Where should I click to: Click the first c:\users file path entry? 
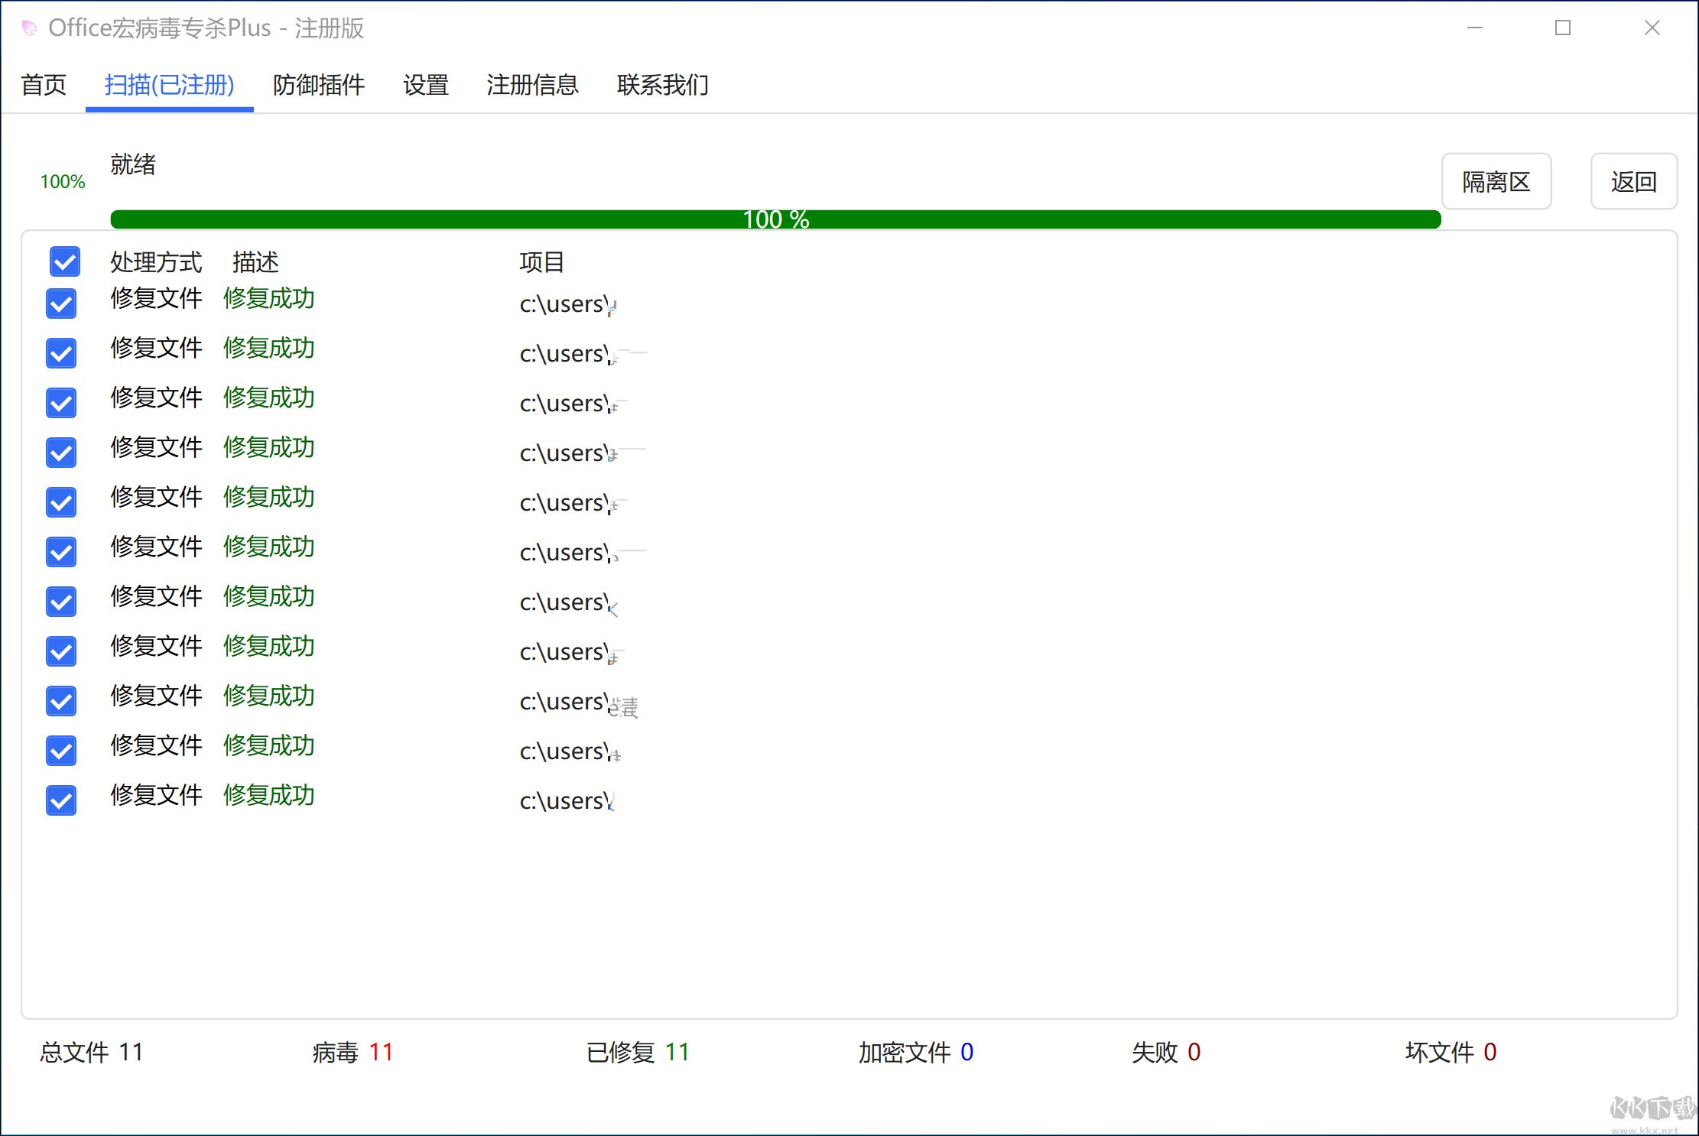click(566, 303)
